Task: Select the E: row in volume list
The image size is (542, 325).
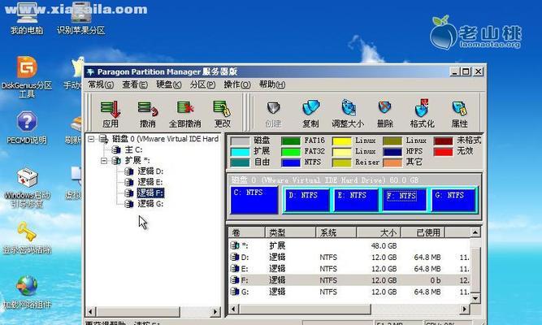Action: pyautogui.click(x=349, y=269)
